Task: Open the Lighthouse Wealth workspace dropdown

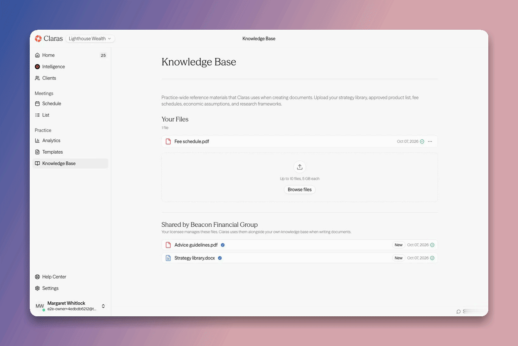Action: point(90,39)
